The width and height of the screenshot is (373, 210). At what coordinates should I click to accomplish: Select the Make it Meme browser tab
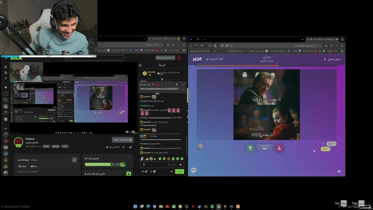[x=323, y=39]
